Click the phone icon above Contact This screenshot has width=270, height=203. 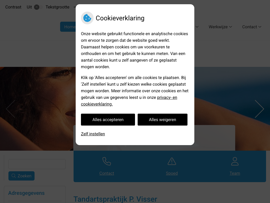coord(107,161)
